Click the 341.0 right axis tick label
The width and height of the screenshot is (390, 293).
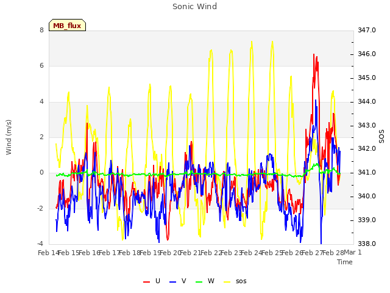pos(367,173)
